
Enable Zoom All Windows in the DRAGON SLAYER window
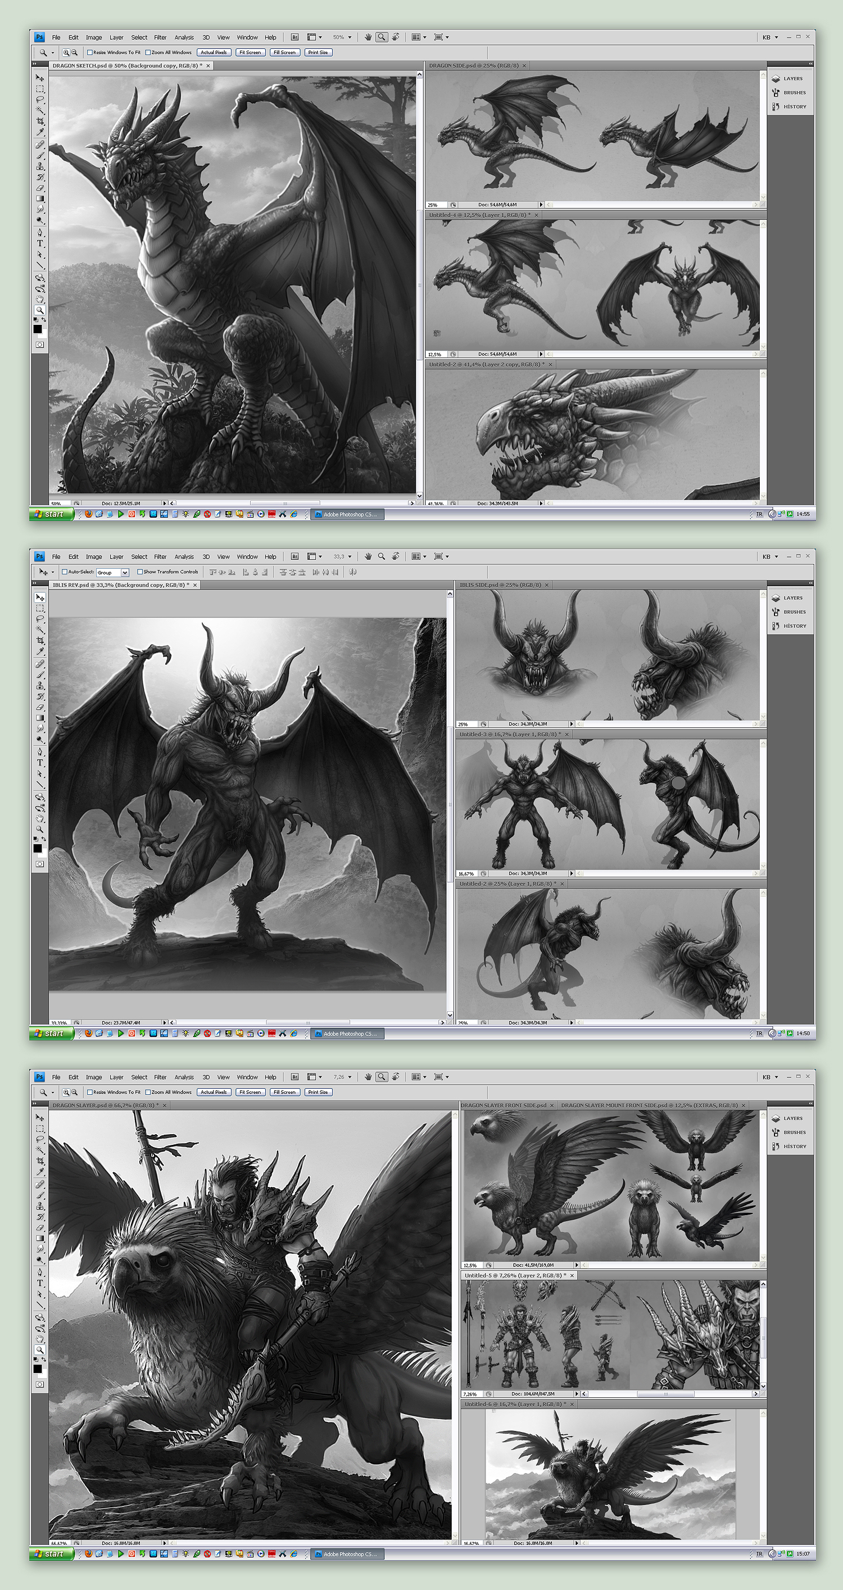coord(148,1092)
